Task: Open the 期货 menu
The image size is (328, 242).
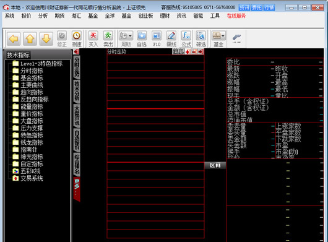Action: [59, 16]
